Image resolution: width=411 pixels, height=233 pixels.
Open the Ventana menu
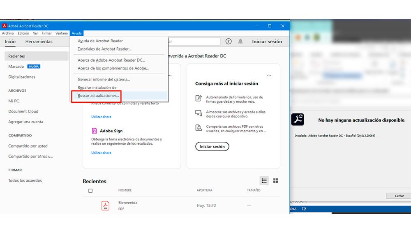62,33
